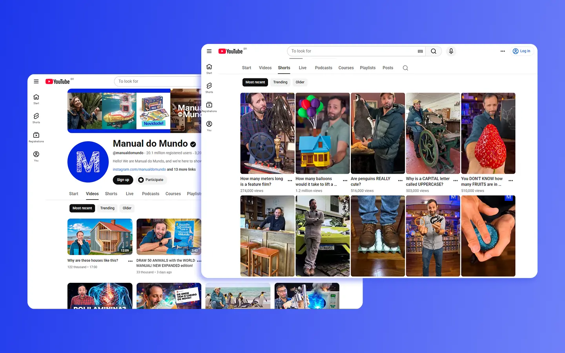Open options dots for FRUITS short

[511, 181]
